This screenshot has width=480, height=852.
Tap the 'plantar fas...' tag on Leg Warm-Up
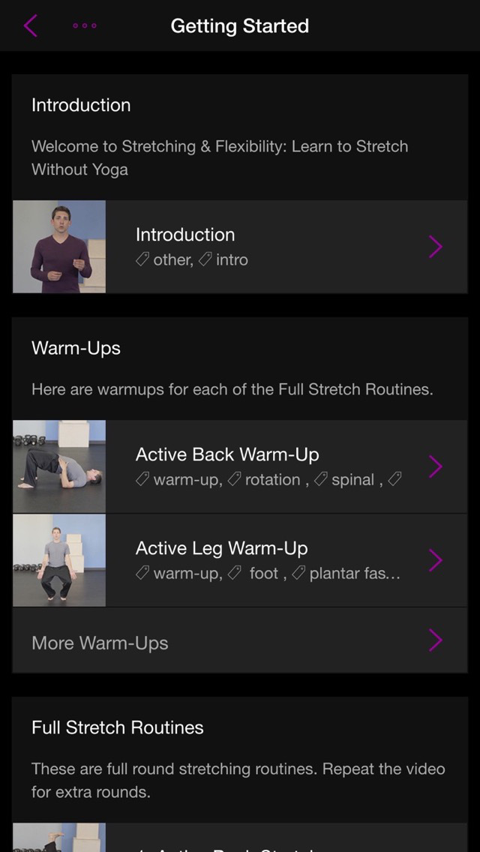point(354,574)
